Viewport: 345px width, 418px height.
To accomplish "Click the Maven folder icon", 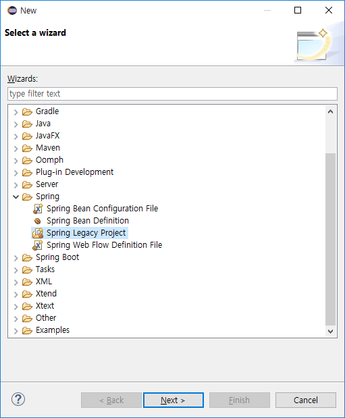I will pyautogui.click(x=27, y=148).
